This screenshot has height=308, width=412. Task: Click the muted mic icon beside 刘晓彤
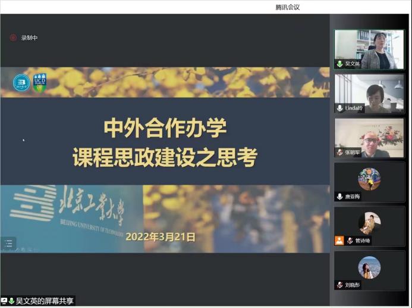[x=339, y=285]
